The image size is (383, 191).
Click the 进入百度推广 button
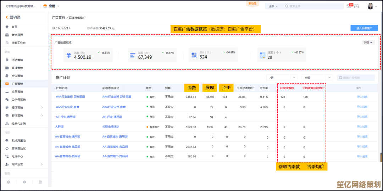coord(364,28)
